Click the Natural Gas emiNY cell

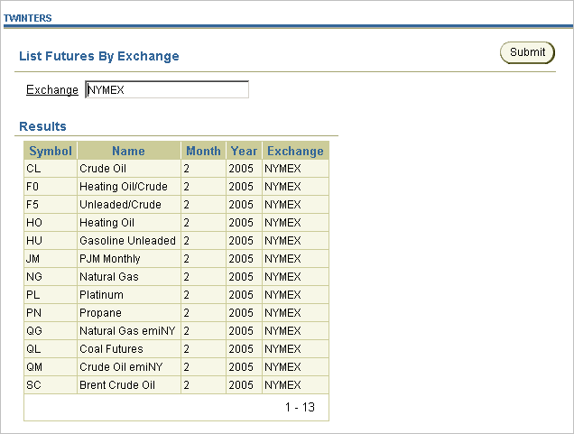125,331
